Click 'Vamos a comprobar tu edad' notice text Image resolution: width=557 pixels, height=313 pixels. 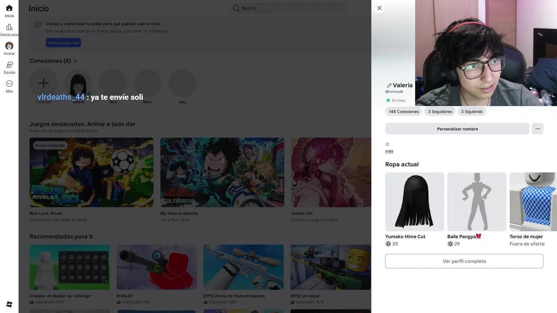(x=103, y=24)
